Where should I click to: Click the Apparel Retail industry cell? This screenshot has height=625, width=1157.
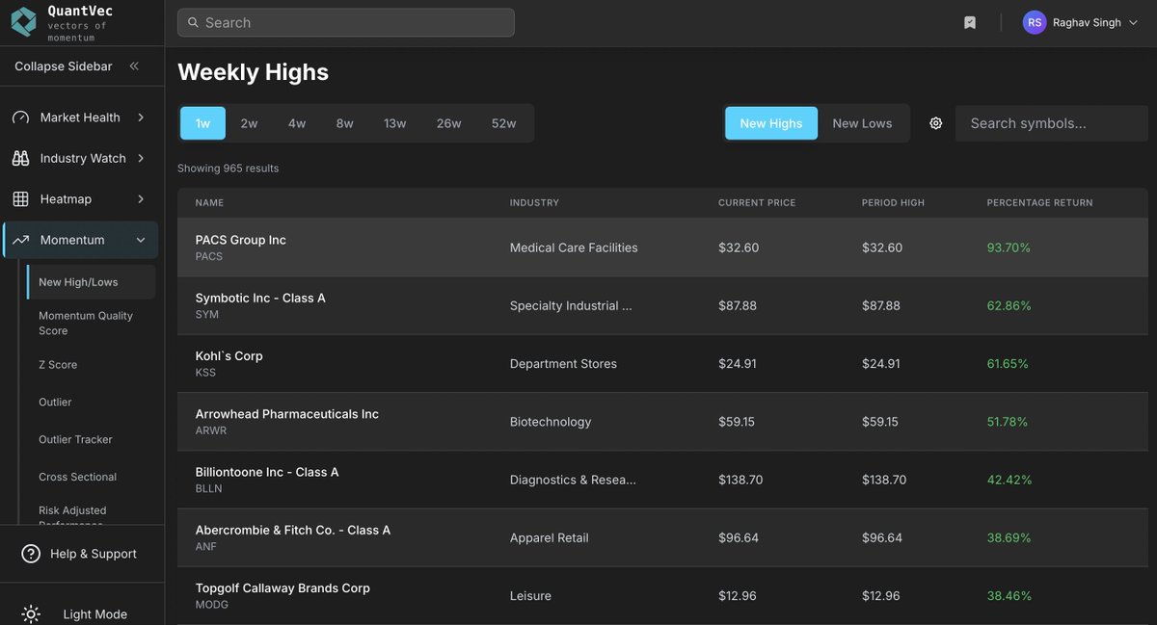click(549, 537)
